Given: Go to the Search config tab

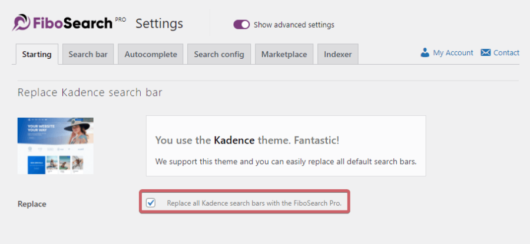Looking at the screenshot, I should (x=219, y=54).
